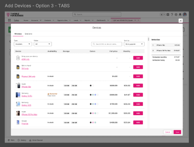194x147 pixels.
Task: Click the Save button
Action: pos(177,132)
